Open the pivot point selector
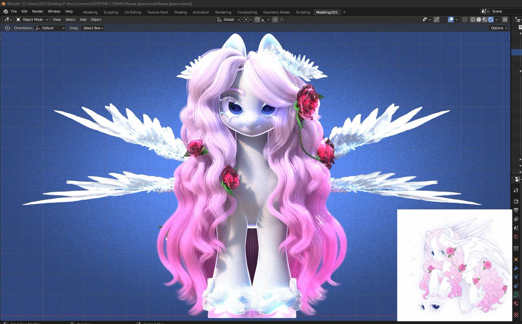Viewport: 522px width, 324px height. [x=248, y=20]
